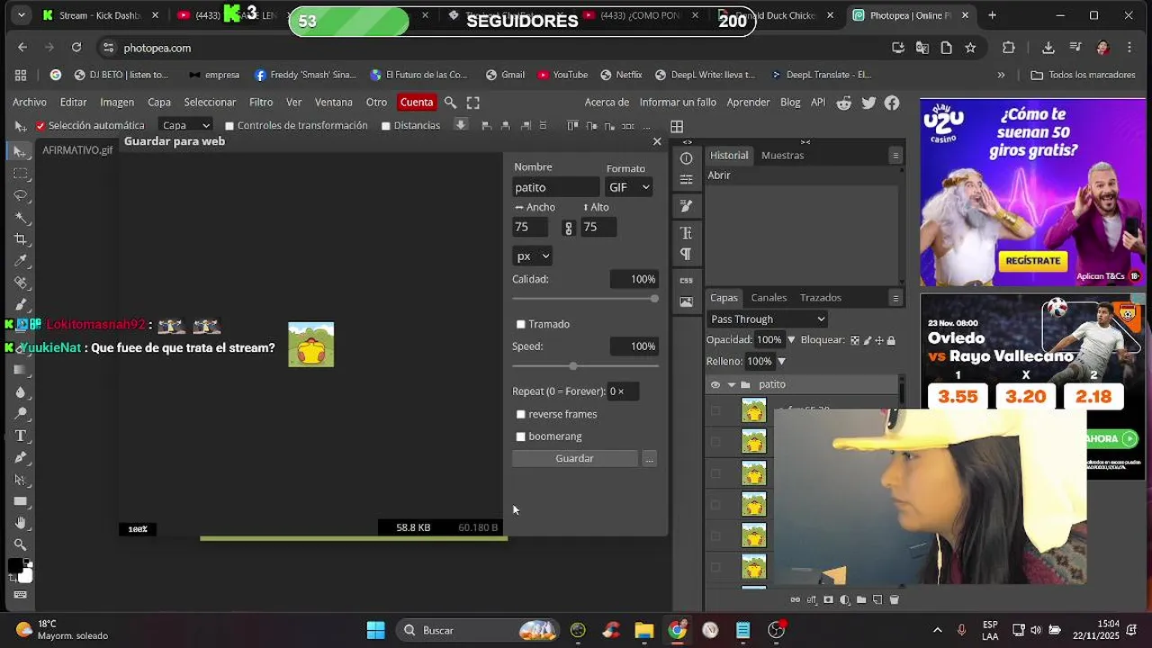
Task: Switch to the Muestras tab
Action: coord(782,156)
